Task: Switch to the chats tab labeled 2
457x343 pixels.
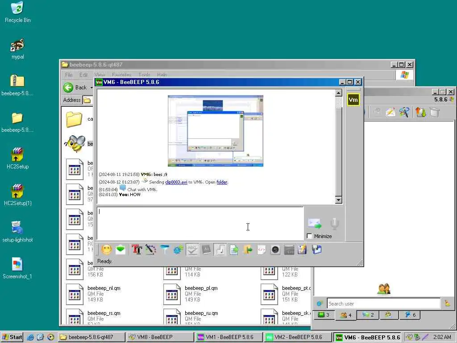Action: point(368,315)
